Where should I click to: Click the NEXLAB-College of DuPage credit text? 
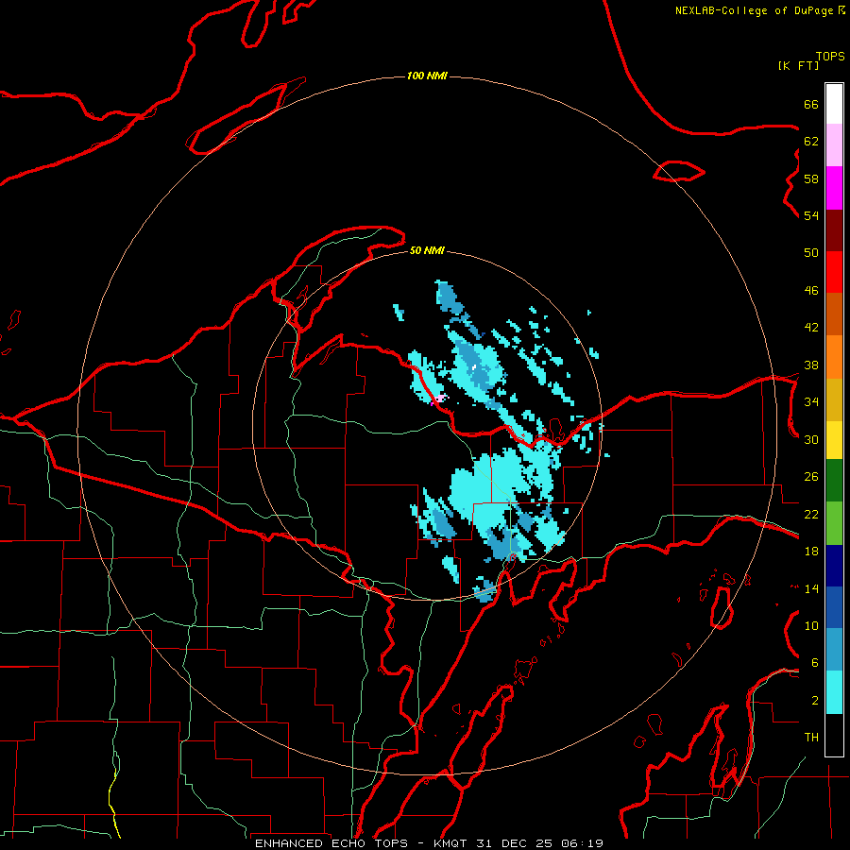pos(754,10)
